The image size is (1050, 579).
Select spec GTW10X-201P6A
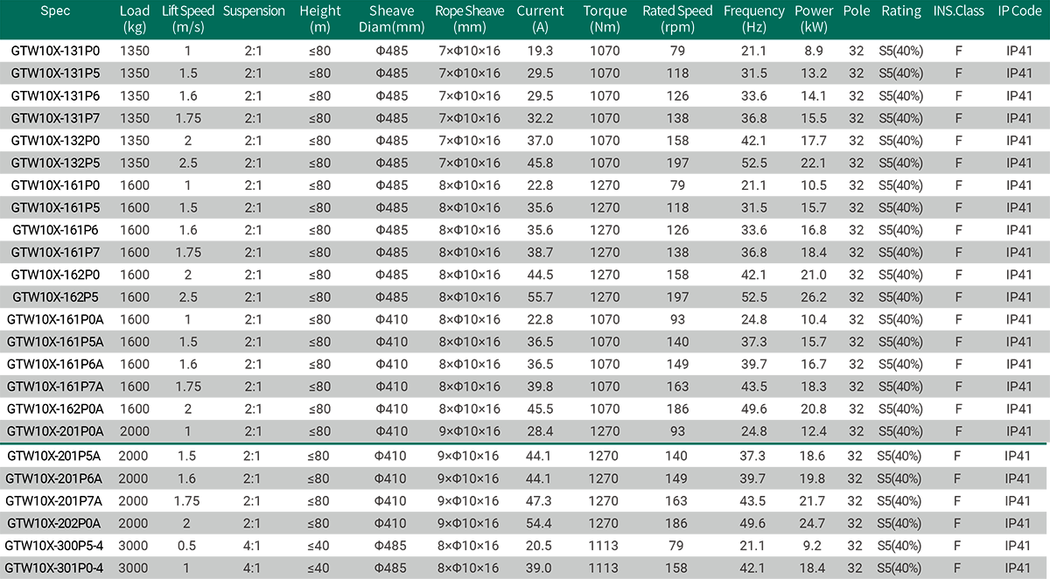pyautogui.click(x=54, y=478)
